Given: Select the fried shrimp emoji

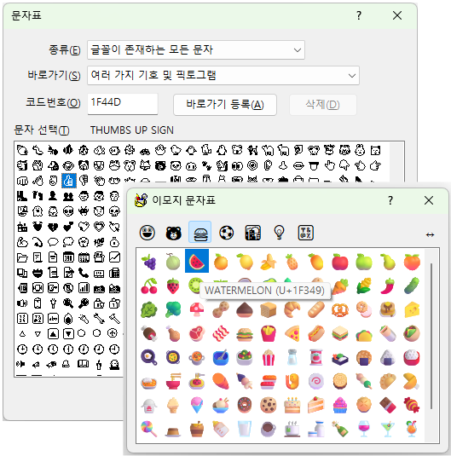Looking at the screenshot, I should (292, 381).
